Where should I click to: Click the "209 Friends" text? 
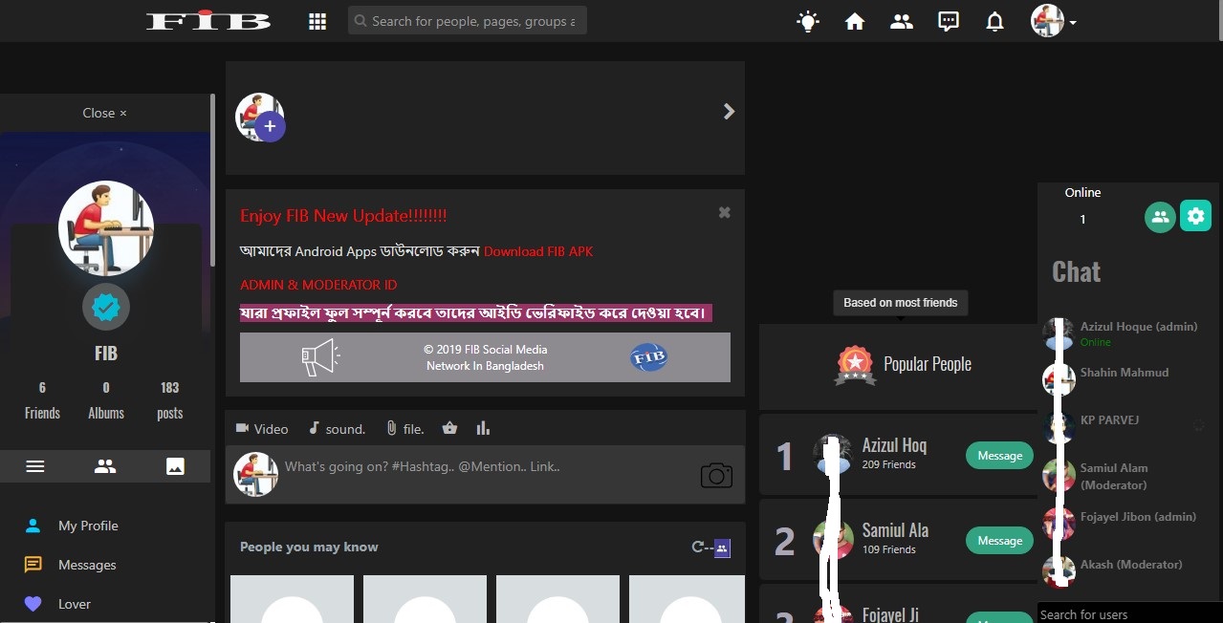coord(889,464)
